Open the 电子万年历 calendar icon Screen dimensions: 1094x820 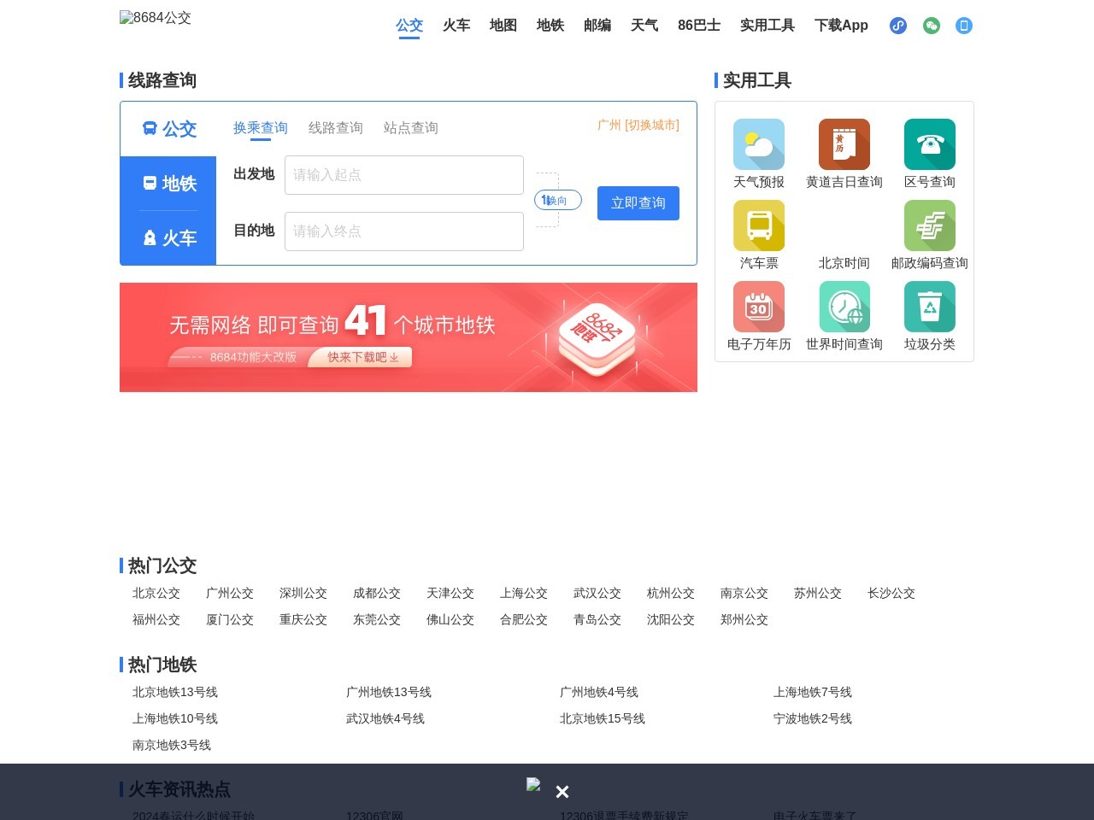click(x=759, y=307)
